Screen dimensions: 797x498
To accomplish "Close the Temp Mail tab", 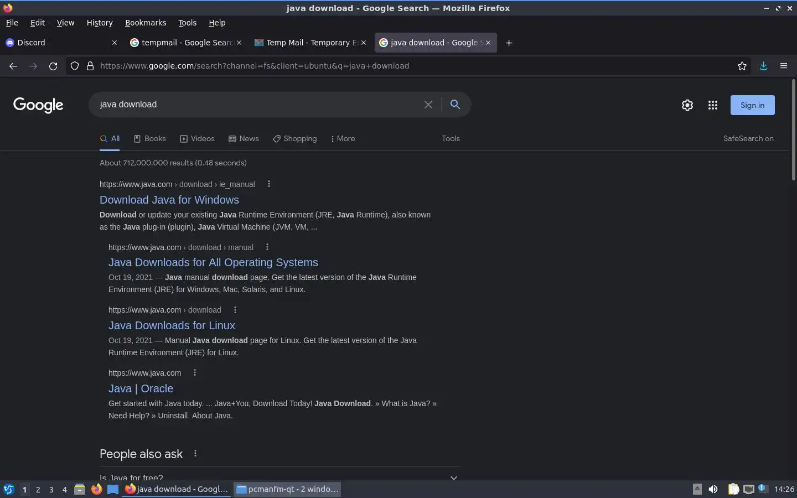I will [x=364, y=43].
